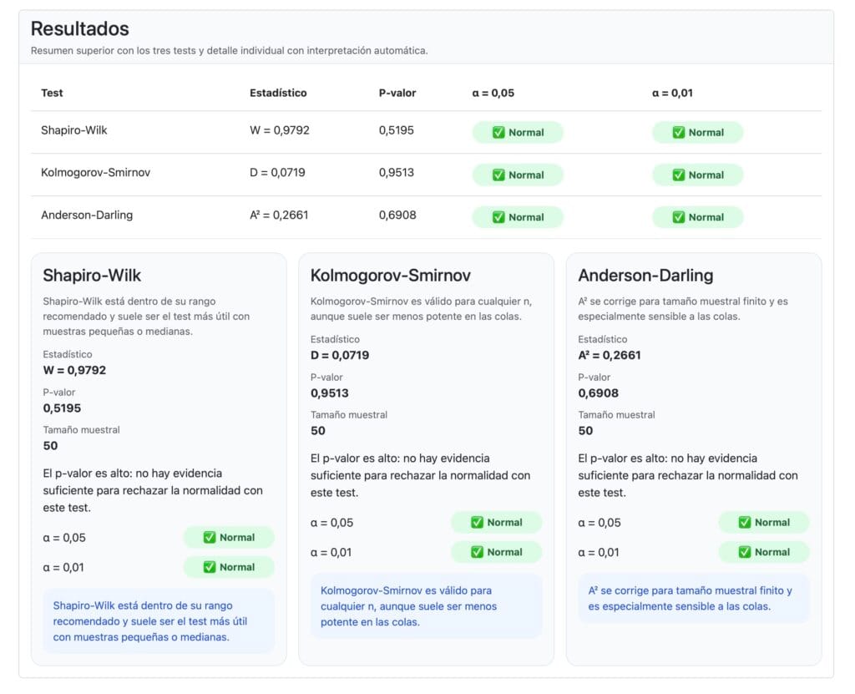The width and height of the screenshot is (855, 694).
Task: Click the Shapiro-Wilk card's α = 0,05 Normal badge
Action: pyautogui.click(x=229, y=538)
